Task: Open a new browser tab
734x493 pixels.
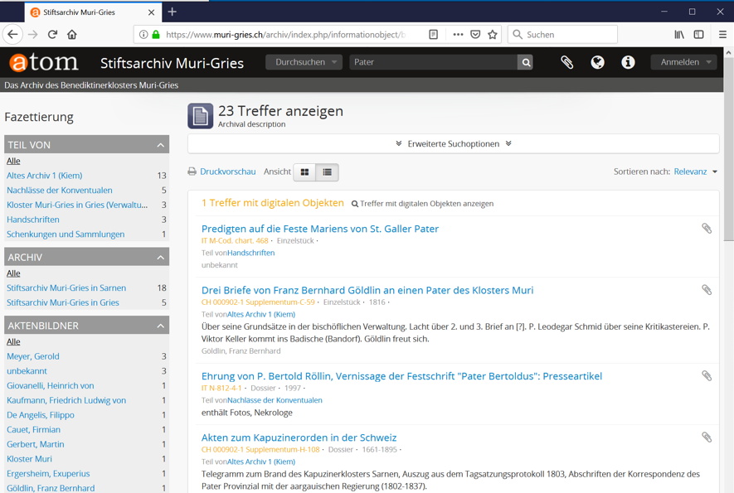Action: pos(173,12)
